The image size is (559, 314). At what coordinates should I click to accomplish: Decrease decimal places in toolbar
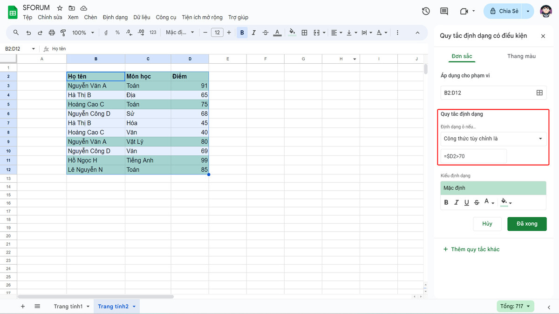pos(129,33)
